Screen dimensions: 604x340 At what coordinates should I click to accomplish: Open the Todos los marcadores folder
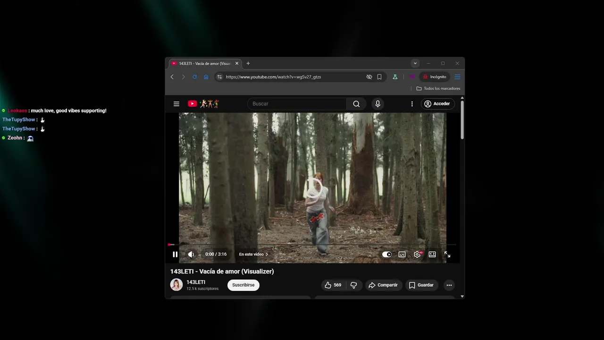pos(438,89)
